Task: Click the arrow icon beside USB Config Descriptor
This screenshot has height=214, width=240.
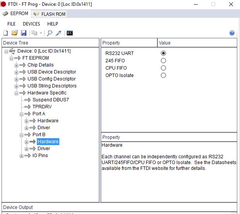Action: click(22, 79)
